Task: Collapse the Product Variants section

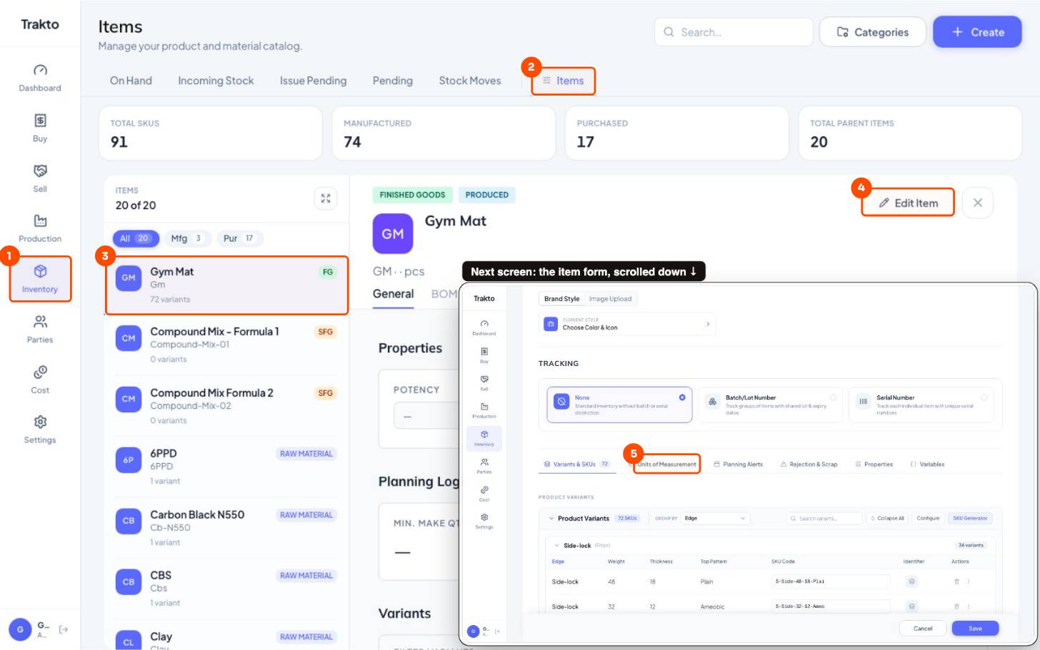Action: [x=551, y=519]
